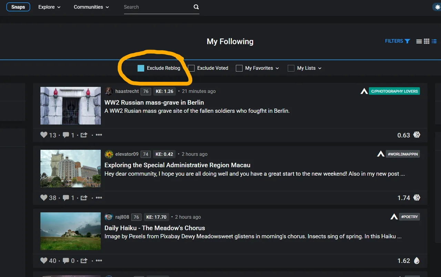Open more options on the Macau post

99,198
